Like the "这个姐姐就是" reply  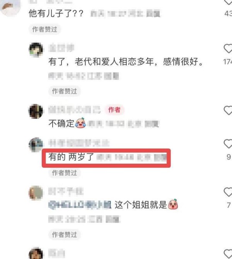(228, 192)
